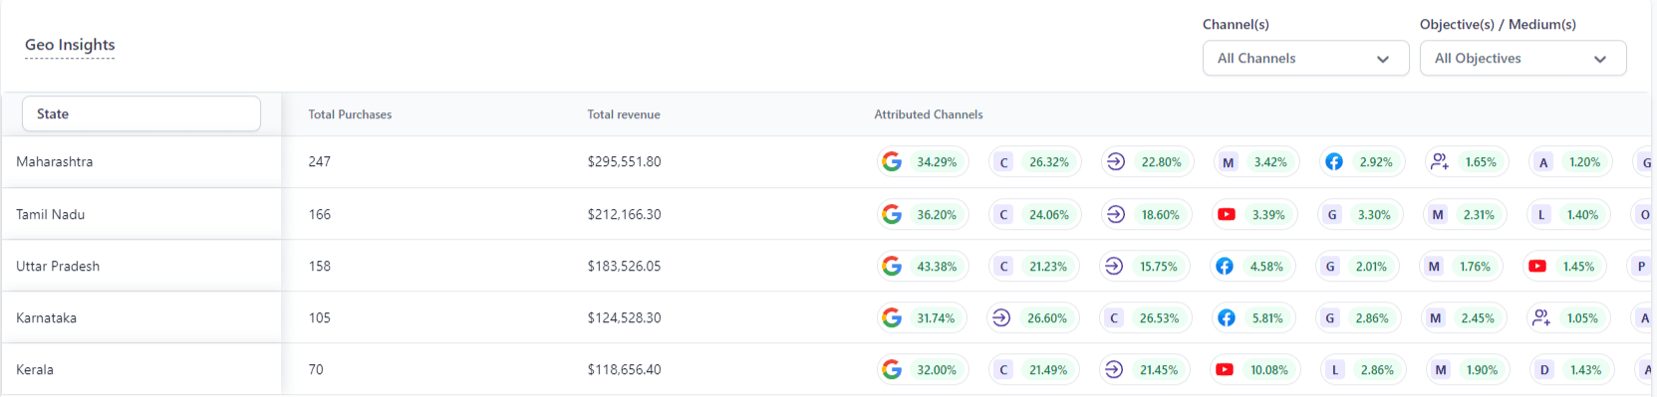Click Total revenue column header
This screenshot has height=397, width=1657.
point(624,114)
